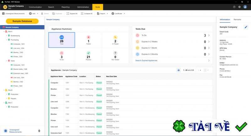Viewport: 251px width, 136px height.
Task: Switch to the Remarks tab
Action: click(237, 19)
